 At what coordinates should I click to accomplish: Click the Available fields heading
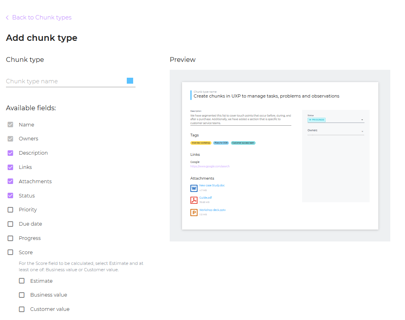[x=31, y=108]
